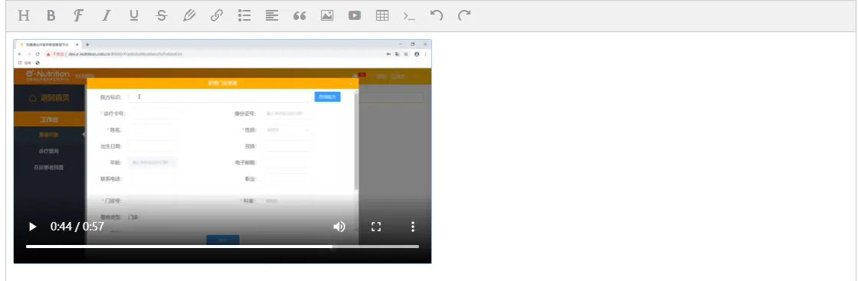Toggle underline text formatting

tap(134, 15)
